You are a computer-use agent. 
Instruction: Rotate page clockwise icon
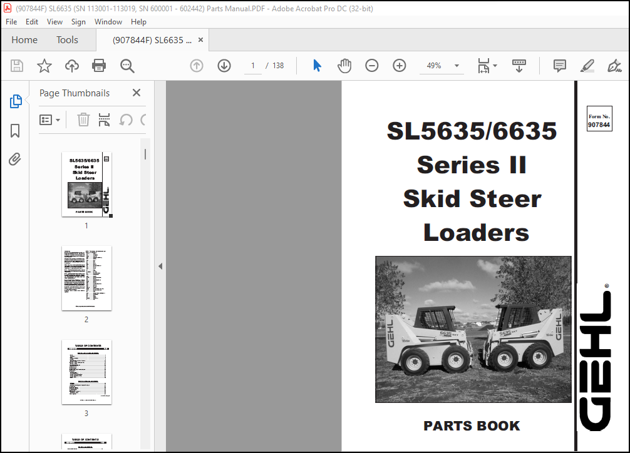[x=143, y=120]
